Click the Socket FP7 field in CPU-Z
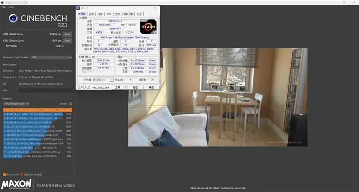 [x=115, y=29]
